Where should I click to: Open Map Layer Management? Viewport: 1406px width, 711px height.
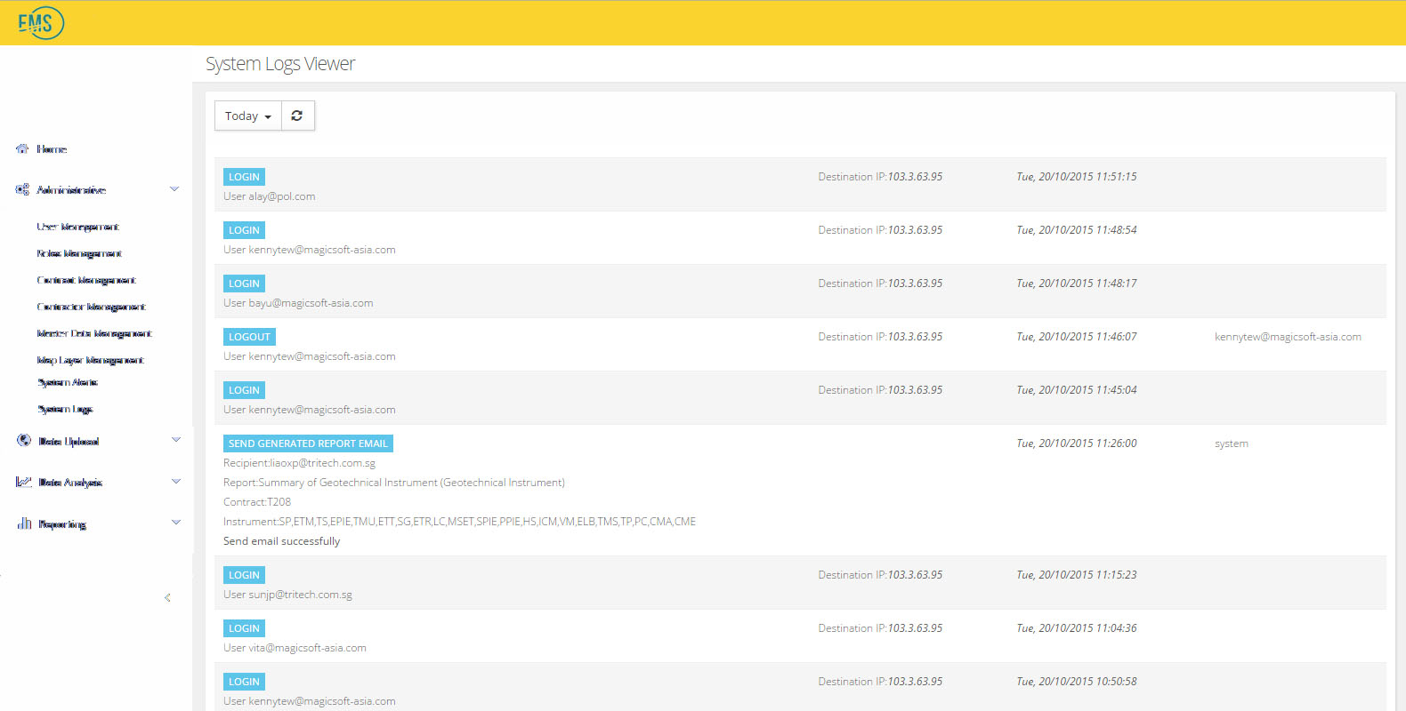(91, 360)
